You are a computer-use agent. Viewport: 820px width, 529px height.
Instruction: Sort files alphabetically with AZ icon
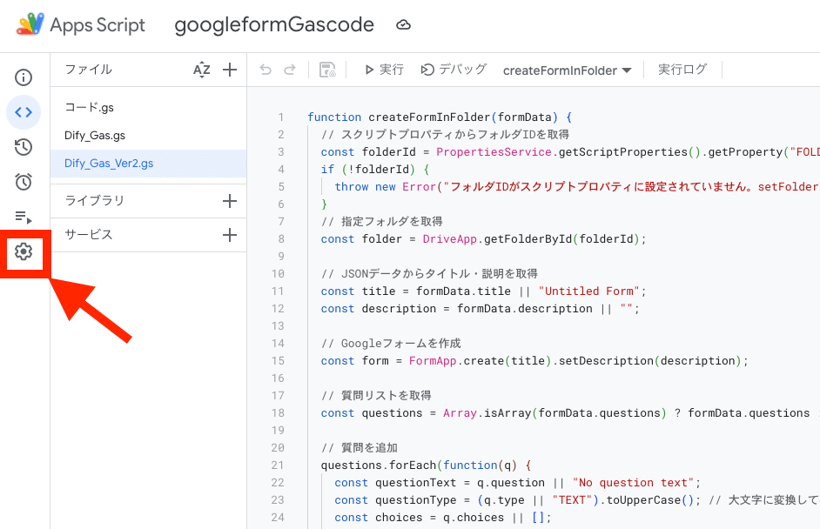point(201,70)
